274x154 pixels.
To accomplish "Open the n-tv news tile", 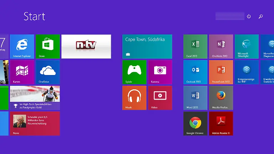I will (x=86, y=46).
